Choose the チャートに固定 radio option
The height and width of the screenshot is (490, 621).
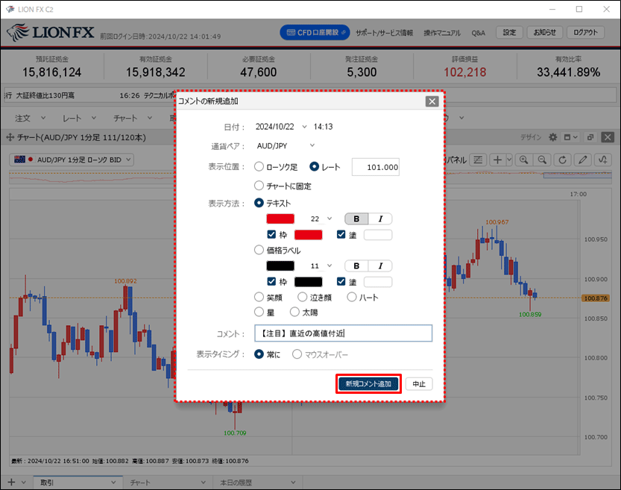pos(259,186)
